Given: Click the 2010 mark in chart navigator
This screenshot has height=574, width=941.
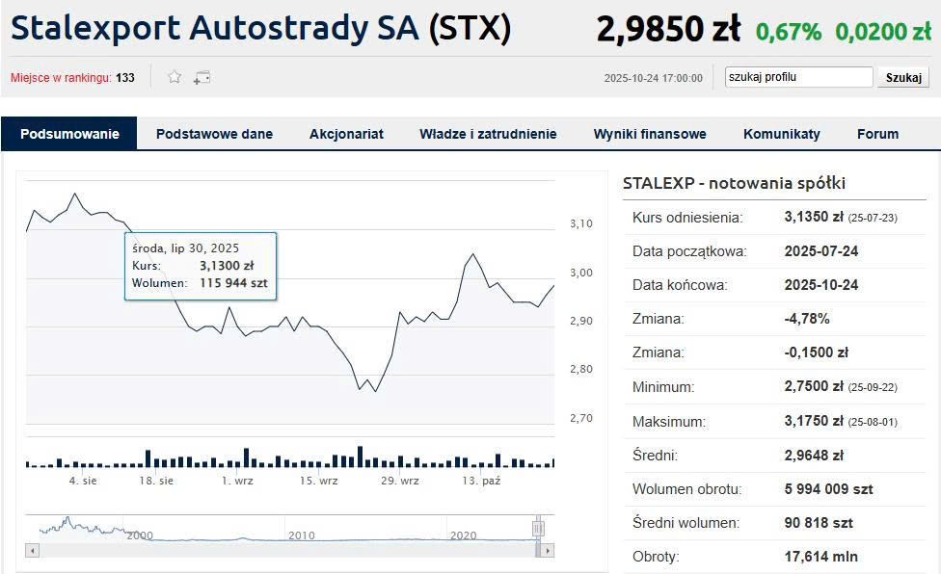Looking at the screenshot, I should point(302,535).
